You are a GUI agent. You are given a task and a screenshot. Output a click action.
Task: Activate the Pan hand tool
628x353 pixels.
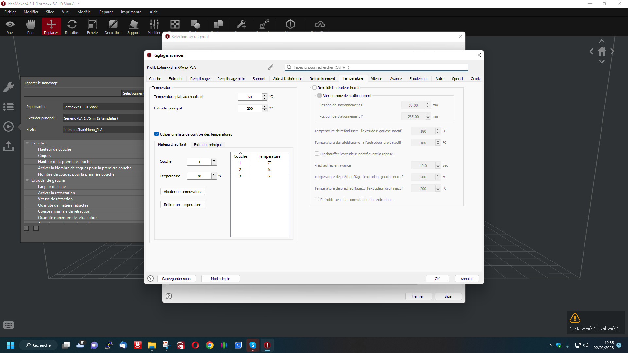click(x=30, y=27)
